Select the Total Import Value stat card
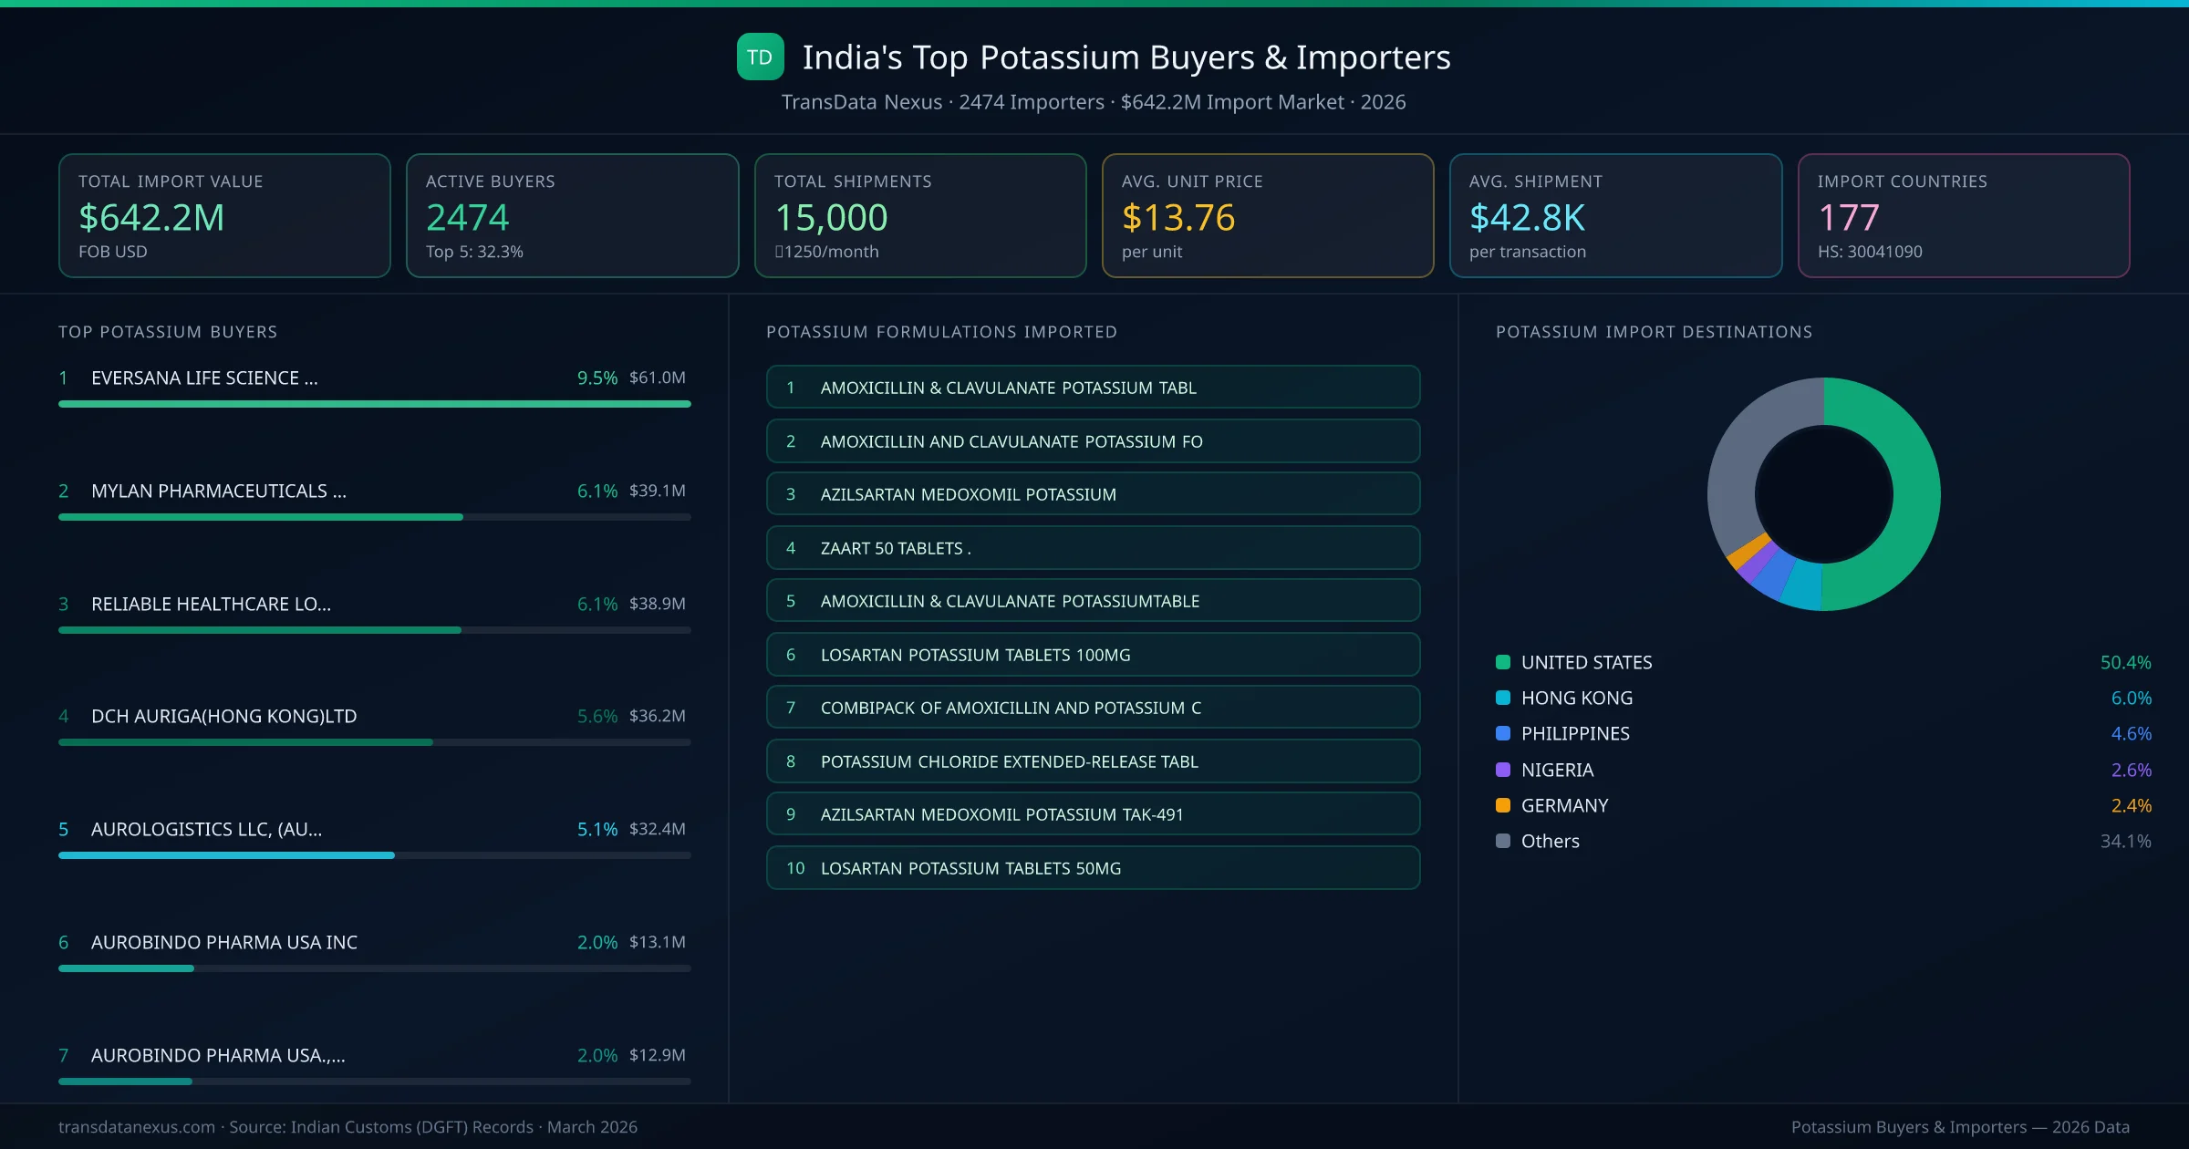Image resolution: width=2189 pixels, height=1149 pixels. point(224,215)
